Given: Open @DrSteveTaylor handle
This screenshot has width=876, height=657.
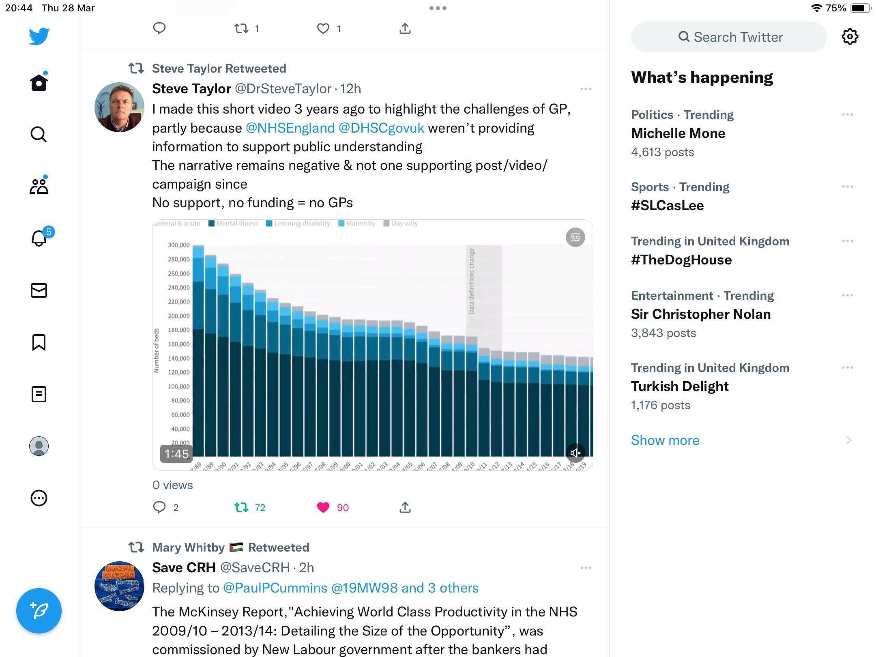Looking at the screenshot, I should (x=283, y=89).
